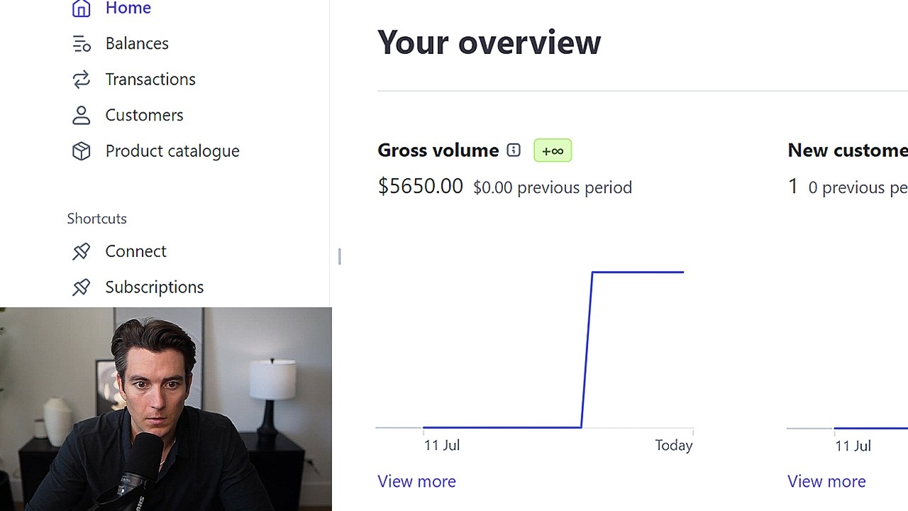Click the Balances icon in sidebar

tap(82, 44)
